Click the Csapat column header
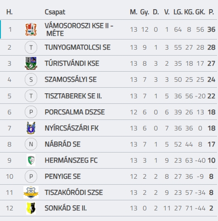Screen dimensions: 218x221 click(x=55, y=12)
